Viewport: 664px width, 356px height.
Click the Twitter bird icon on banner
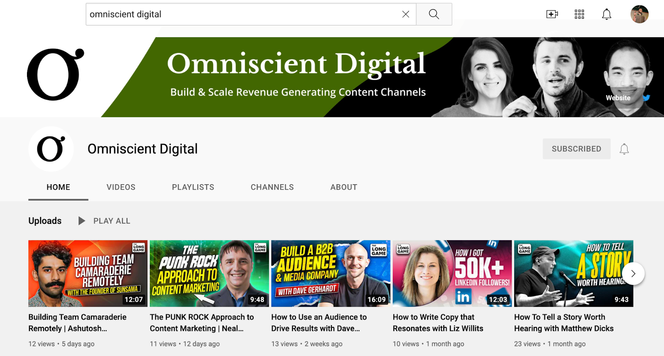(x=646, y=98)
